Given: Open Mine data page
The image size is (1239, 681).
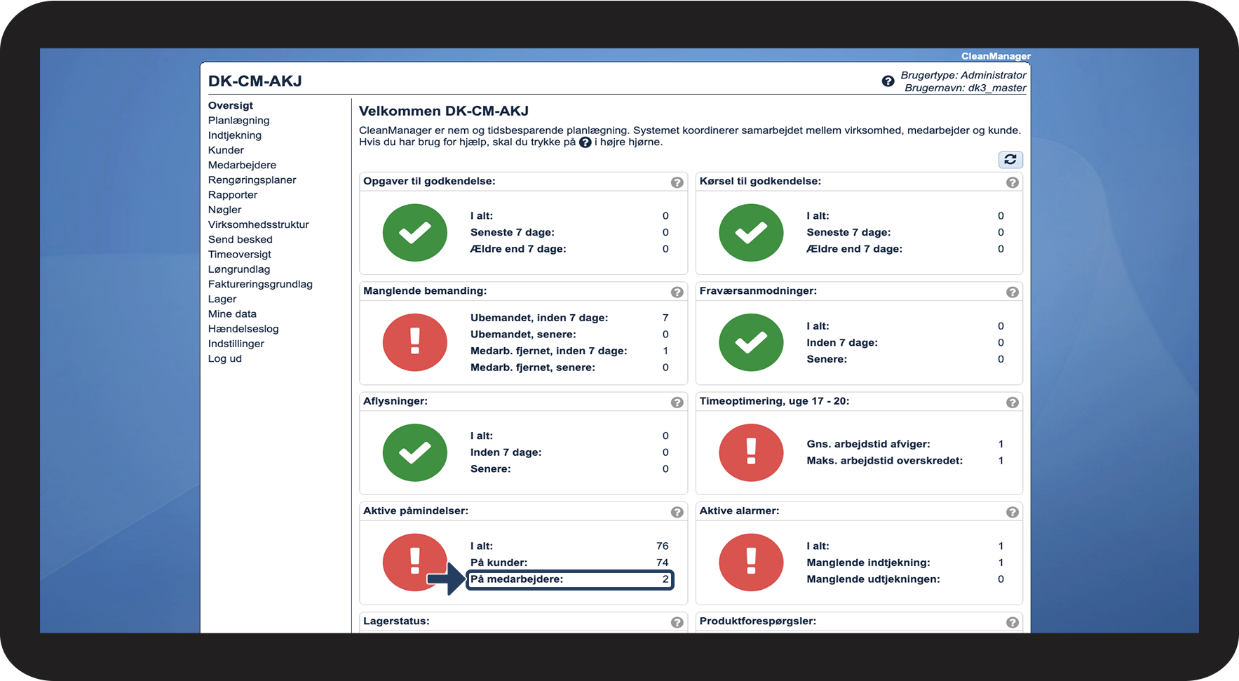Looking at the screenshot, I should coord(233,313).
